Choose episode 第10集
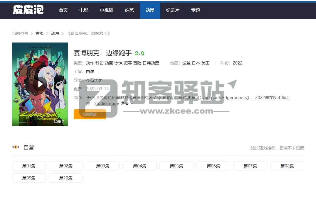Screen dimensions: 316x197 (x=66, y=178)
